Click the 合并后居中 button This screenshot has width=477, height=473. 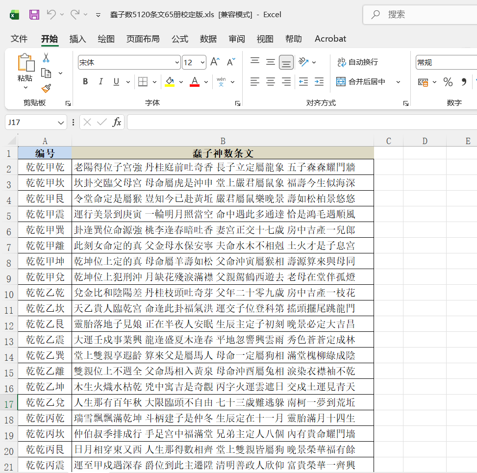coord(360,82)
